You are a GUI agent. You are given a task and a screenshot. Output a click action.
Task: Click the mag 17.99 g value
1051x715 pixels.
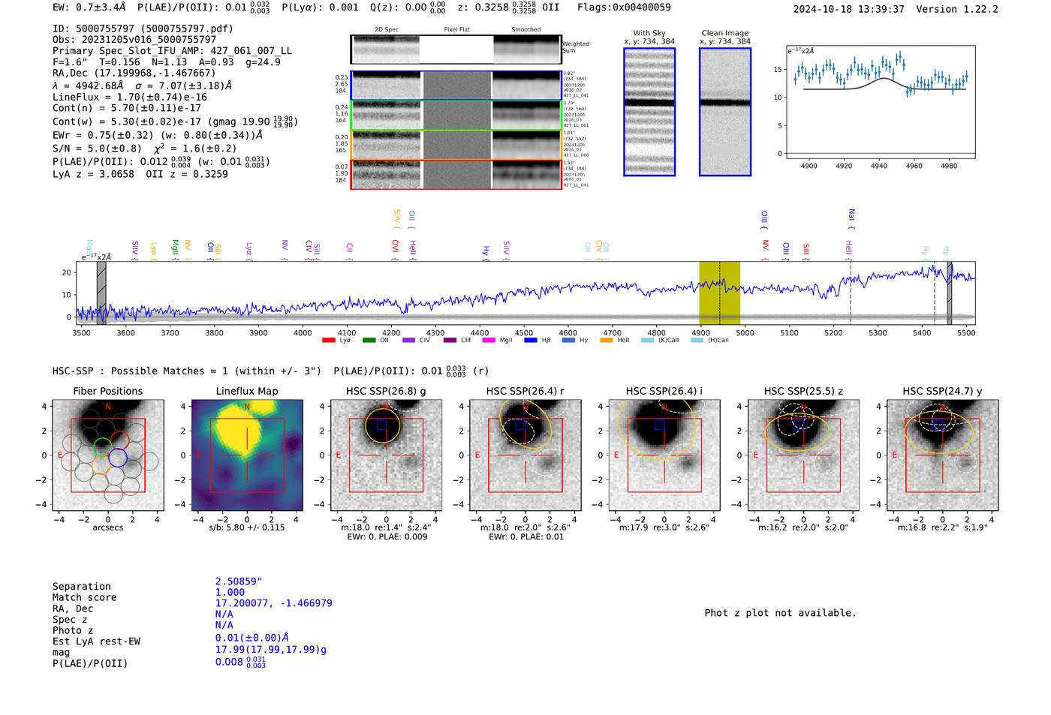[271, 650]
